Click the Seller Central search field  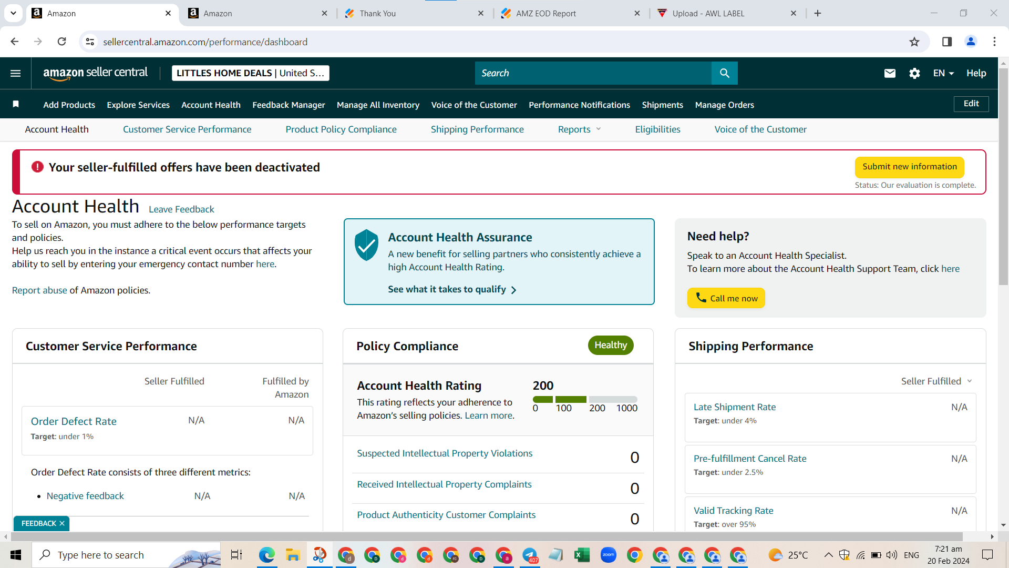(593, 73)
